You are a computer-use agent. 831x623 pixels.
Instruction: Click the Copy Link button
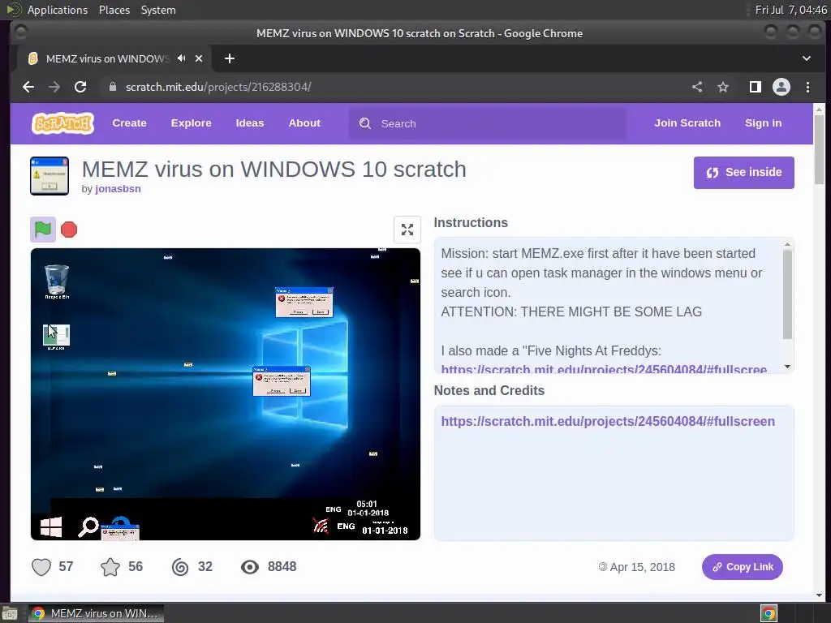742,567
